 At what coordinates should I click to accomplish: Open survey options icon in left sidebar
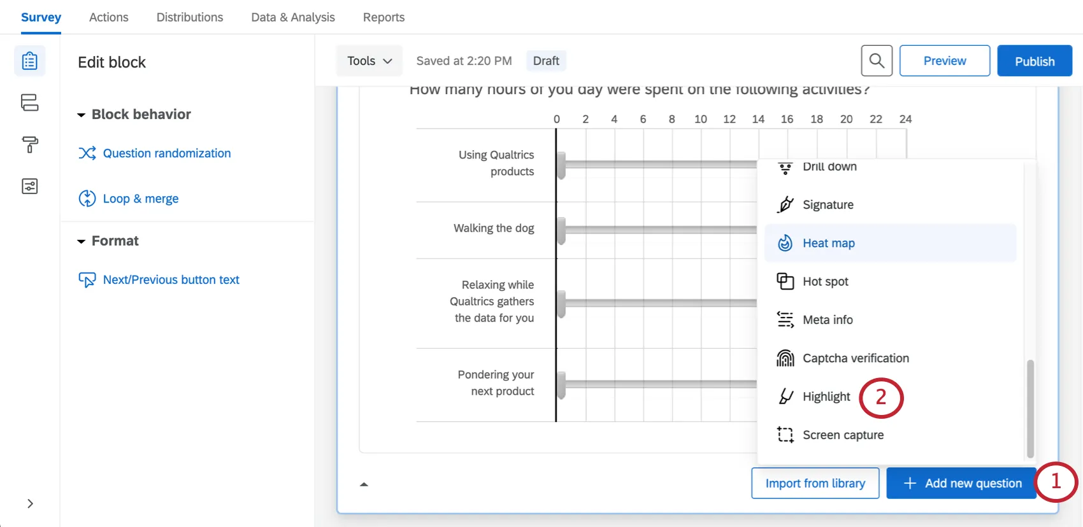(30, 186)
